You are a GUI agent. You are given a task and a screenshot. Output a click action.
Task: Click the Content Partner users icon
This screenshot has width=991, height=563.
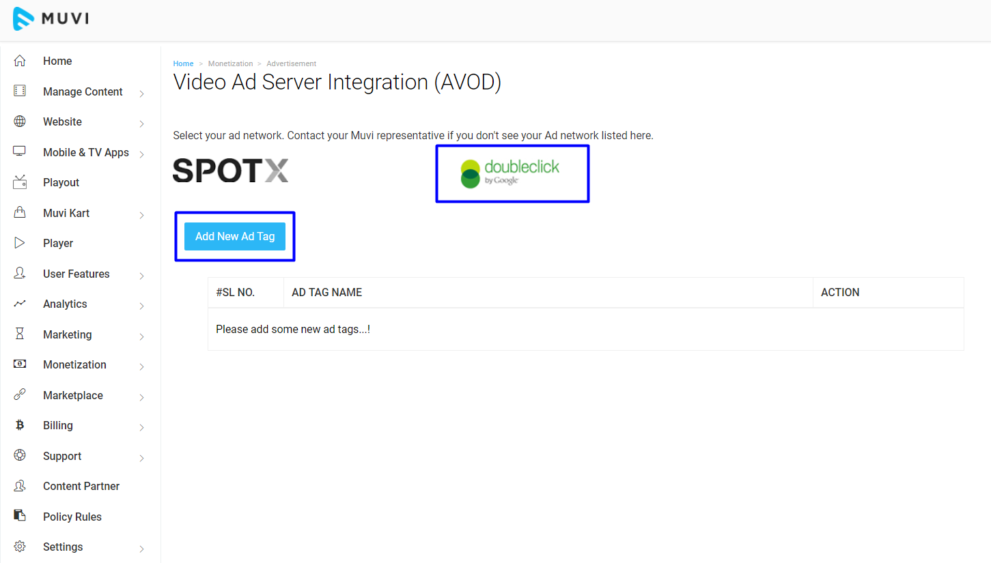20,486
